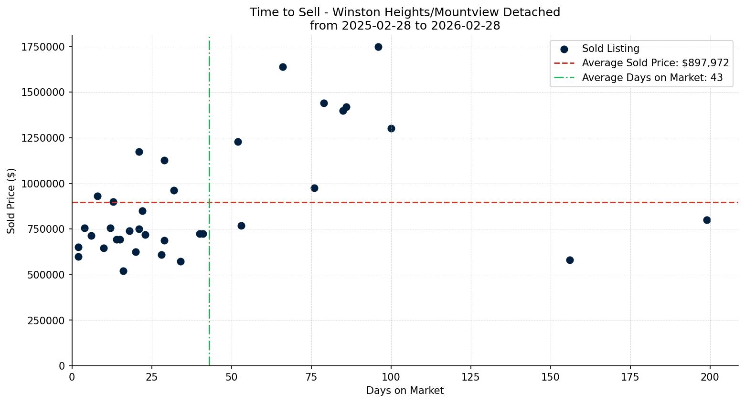
Task: Select the $1,300,000 sale at 100 days
Action: coord(392,128)
